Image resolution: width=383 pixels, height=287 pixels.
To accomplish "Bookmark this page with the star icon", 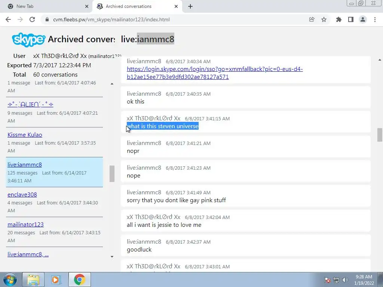I will pyautogui.click(x=324, y=19).
